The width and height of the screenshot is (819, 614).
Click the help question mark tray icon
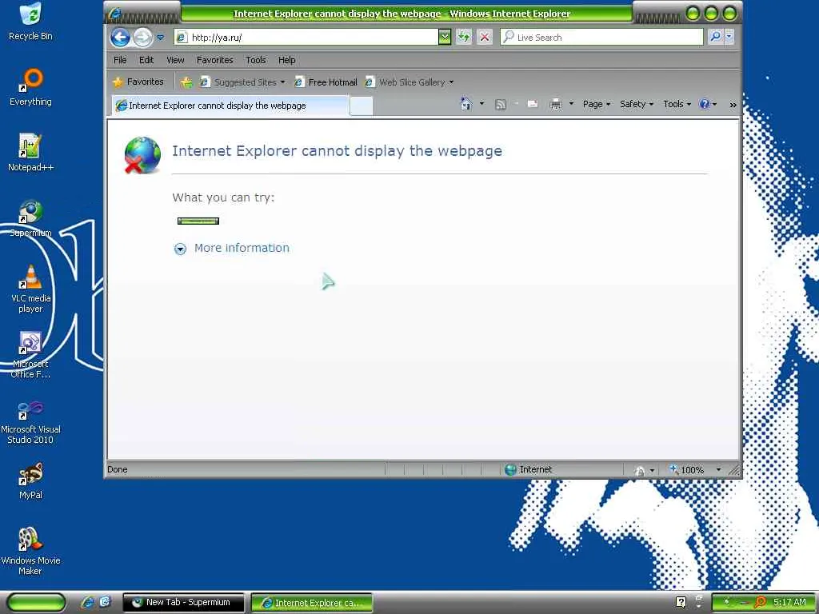(681, 602)
